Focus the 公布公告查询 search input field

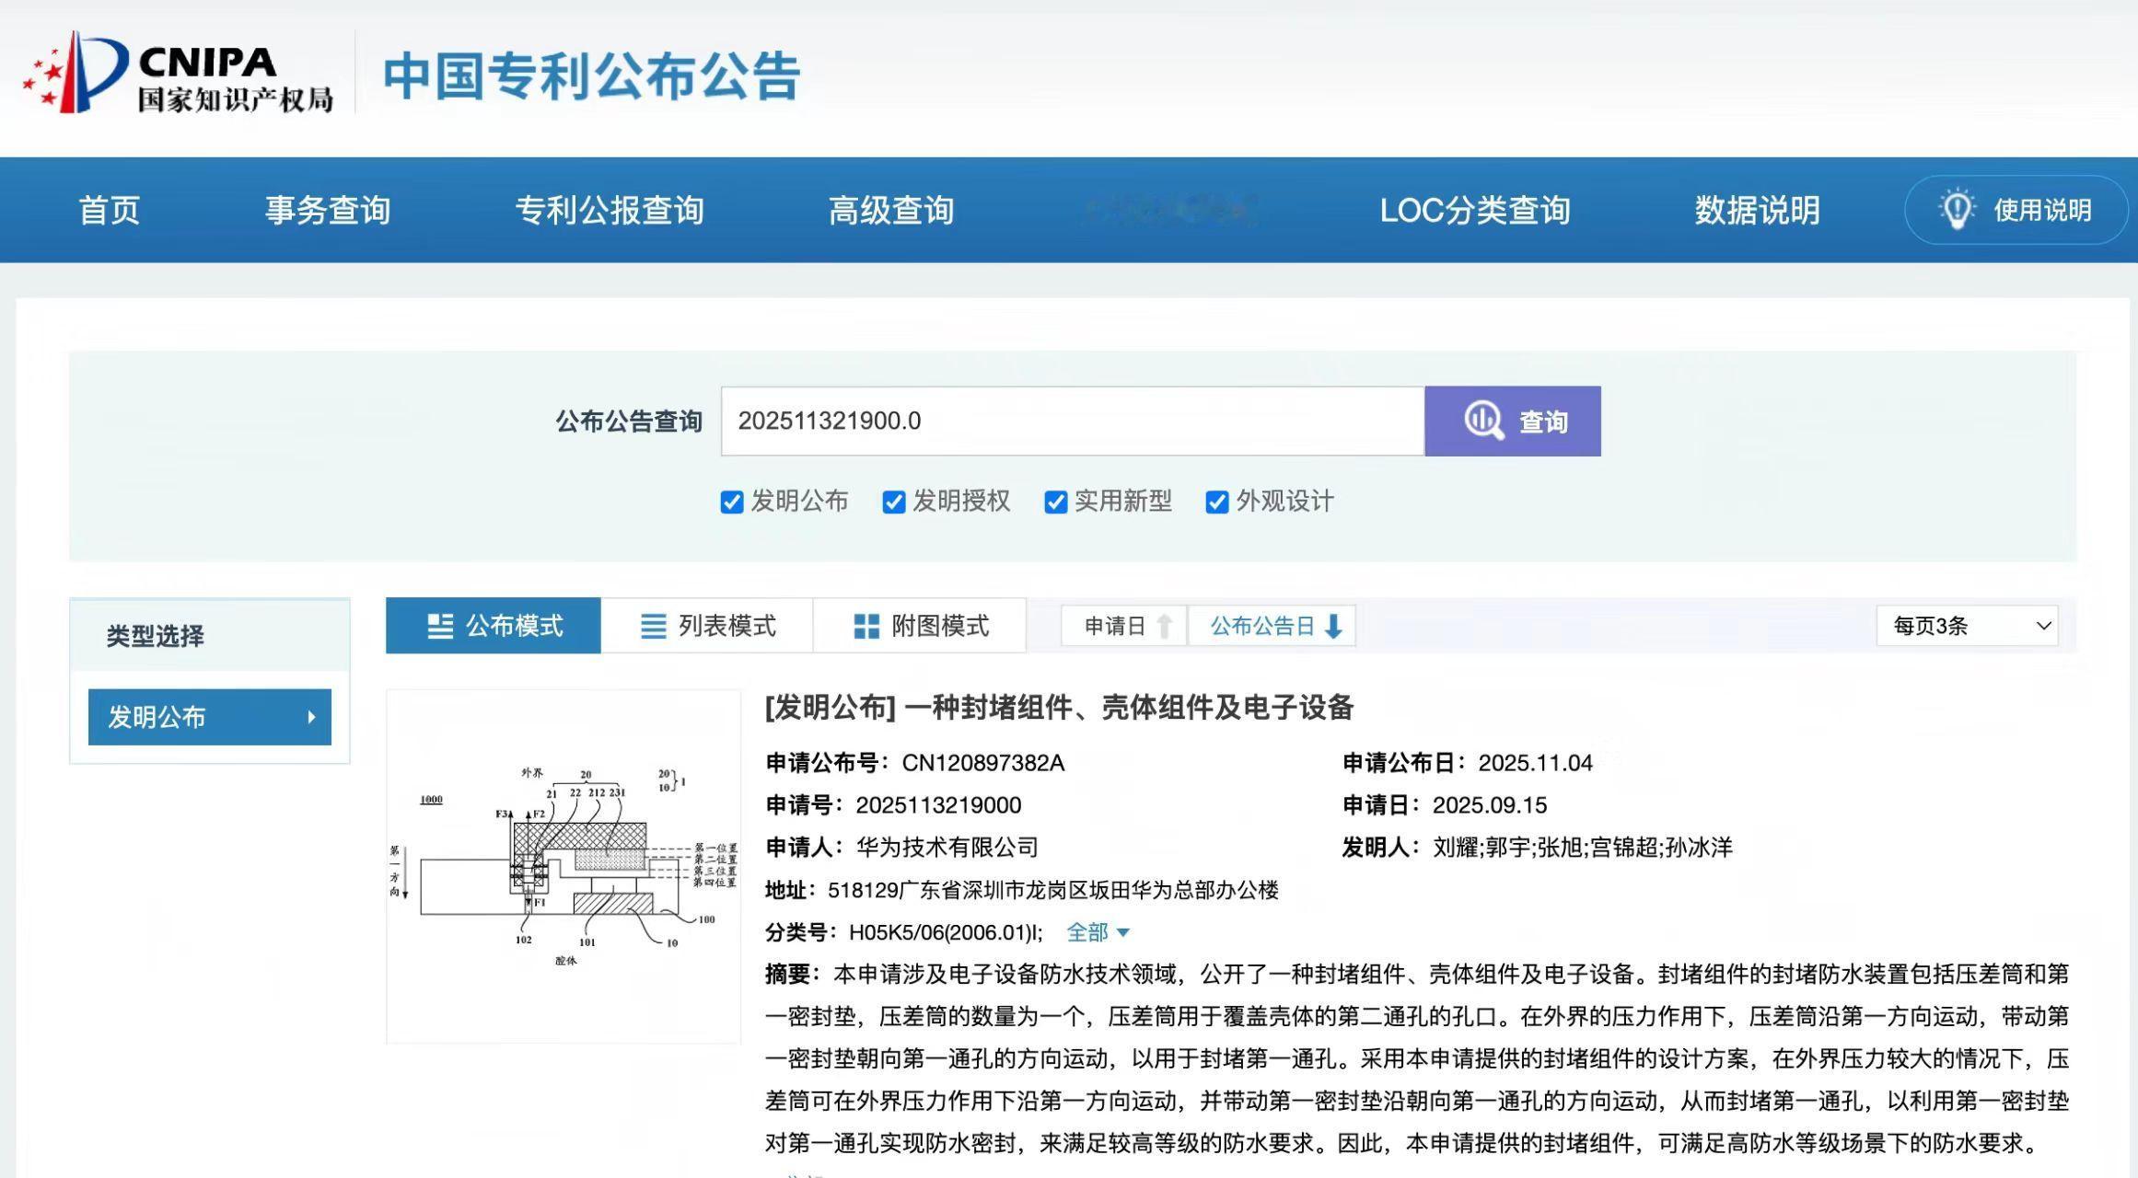(x=1072, y=422)
